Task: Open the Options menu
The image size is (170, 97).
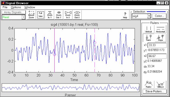Action: (16, 7)
